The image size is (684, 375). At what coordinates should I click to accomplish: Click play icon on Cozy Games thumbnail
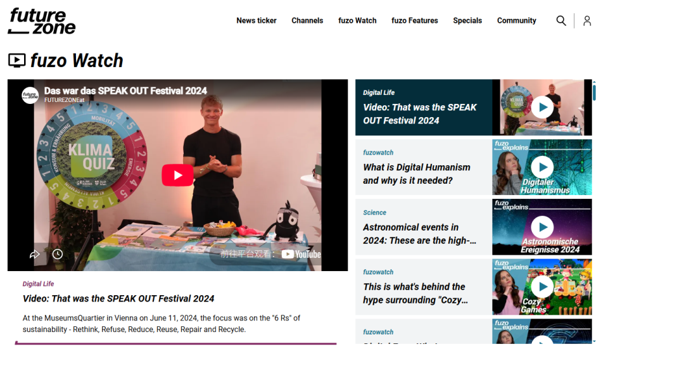pyautogui.click(x=542, y=287)
